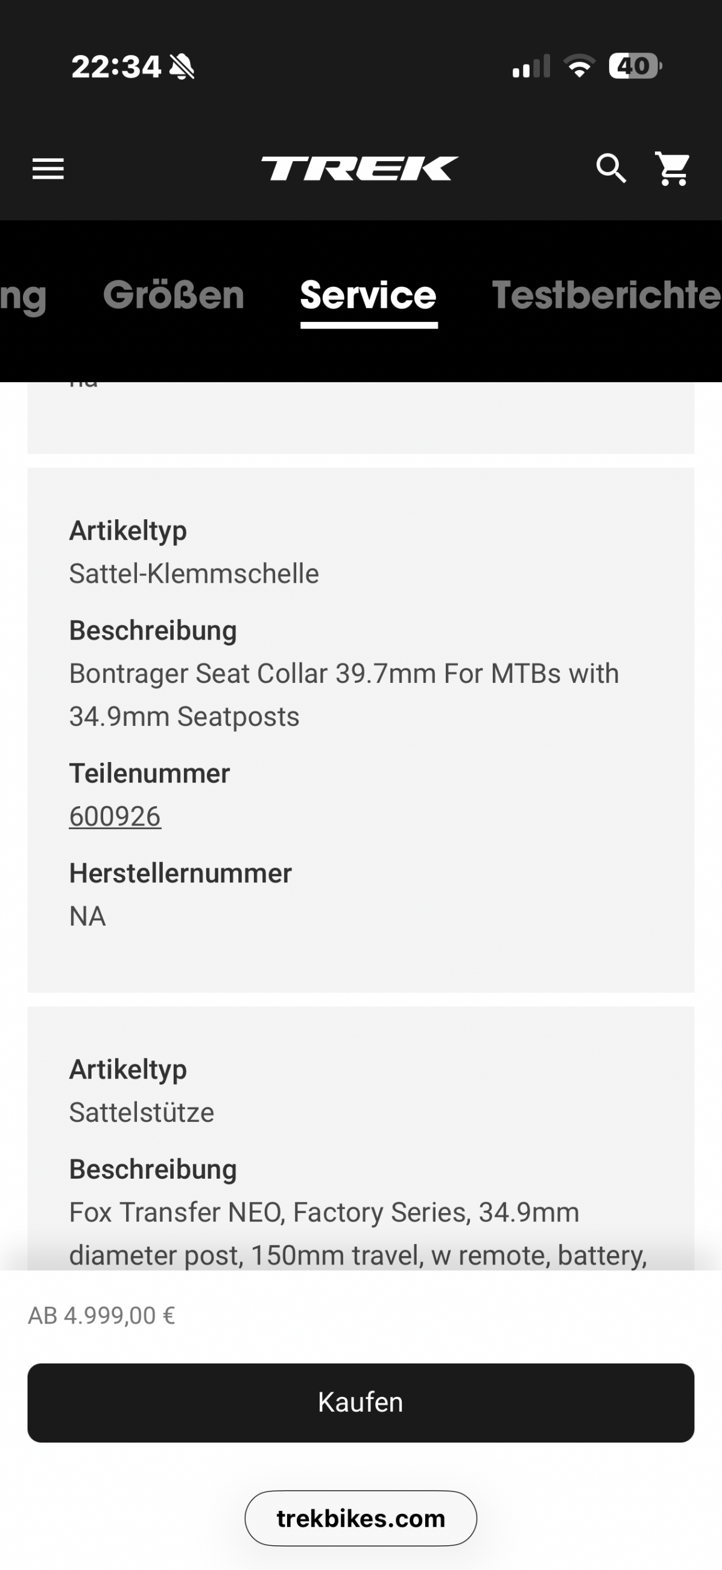
Task: Switch to the Größen tab
Action: click(x=174, y=295)
